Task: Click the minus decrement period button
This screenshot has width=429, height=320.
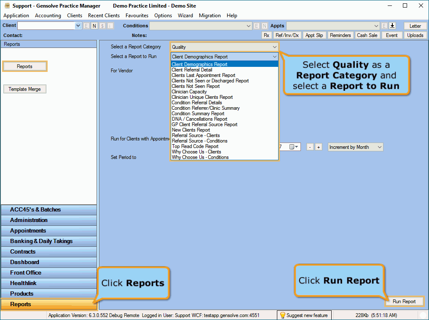Action: click(x=310, y=147)
